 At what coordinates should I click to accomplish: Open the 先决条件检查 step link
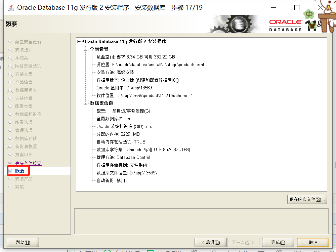[x=28, y=163]
